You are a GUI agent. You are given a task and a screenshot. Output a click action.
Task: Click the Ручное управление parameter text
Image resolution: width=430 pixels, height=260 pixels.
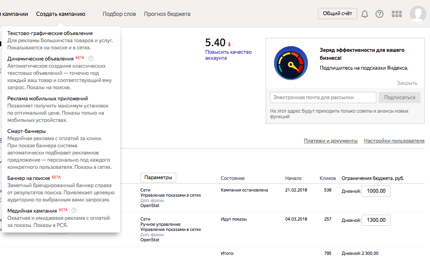(160, 224)
